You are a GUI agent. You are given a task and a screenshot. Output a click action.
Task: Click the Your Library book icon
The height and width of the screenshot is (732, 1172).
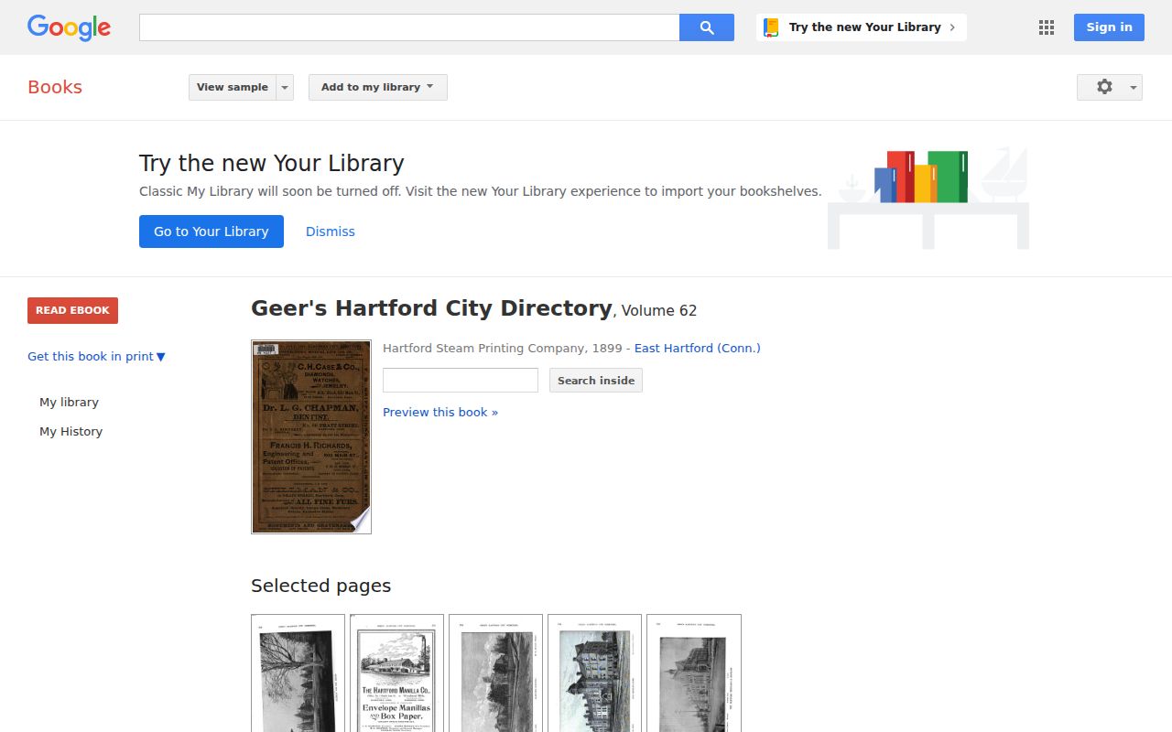point(771,27)
